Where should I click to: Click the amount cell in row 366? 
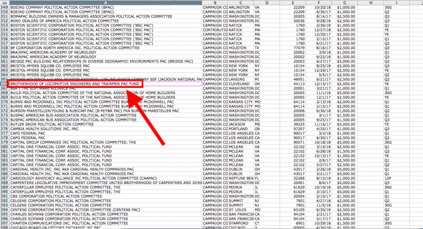(x=345, y=84)
